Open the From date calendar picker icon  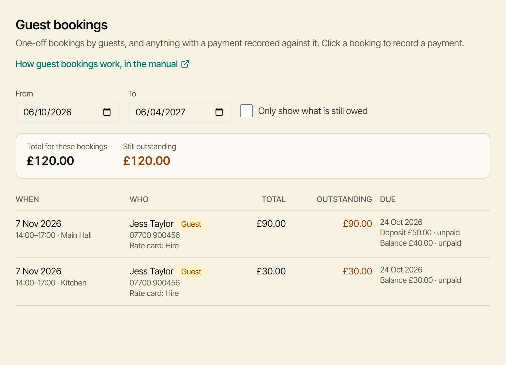click(x=107, y=112)
